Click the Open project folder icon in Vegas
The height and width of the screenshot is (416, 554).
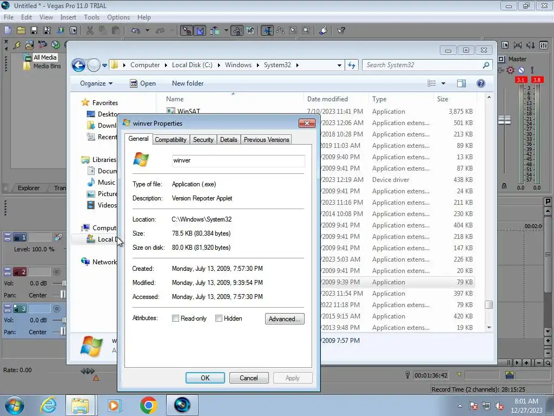(x=21, y=30)
